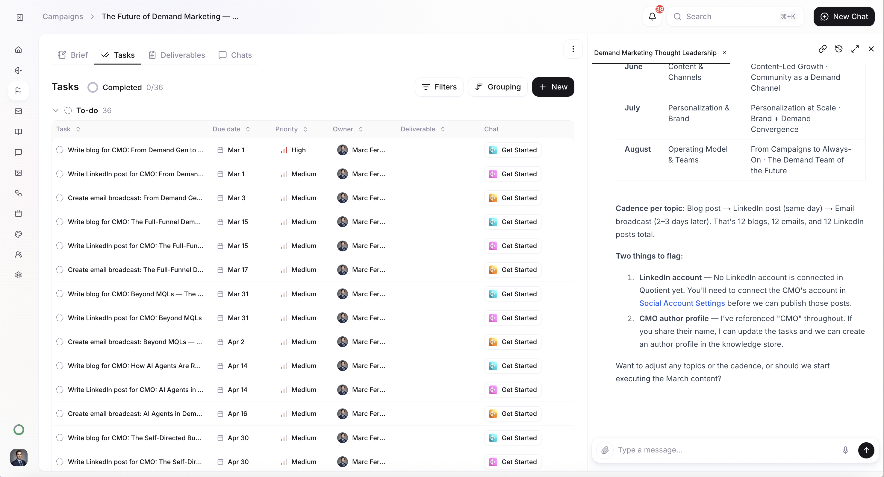The width and height of the screenshot is (884, 477).
Task: Click the New Chat button
Action: (x=844, y=16)
